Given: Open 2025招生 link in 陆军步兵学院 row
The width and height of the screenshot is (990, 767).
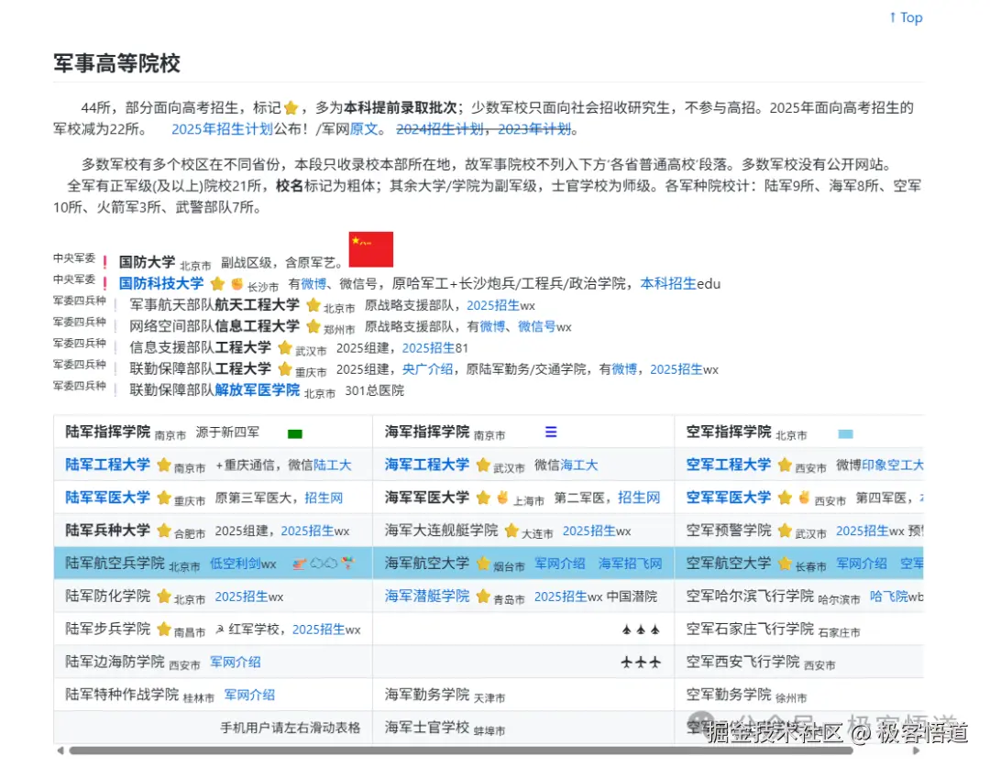Looking at the screenshot, I should coord(319,630).
